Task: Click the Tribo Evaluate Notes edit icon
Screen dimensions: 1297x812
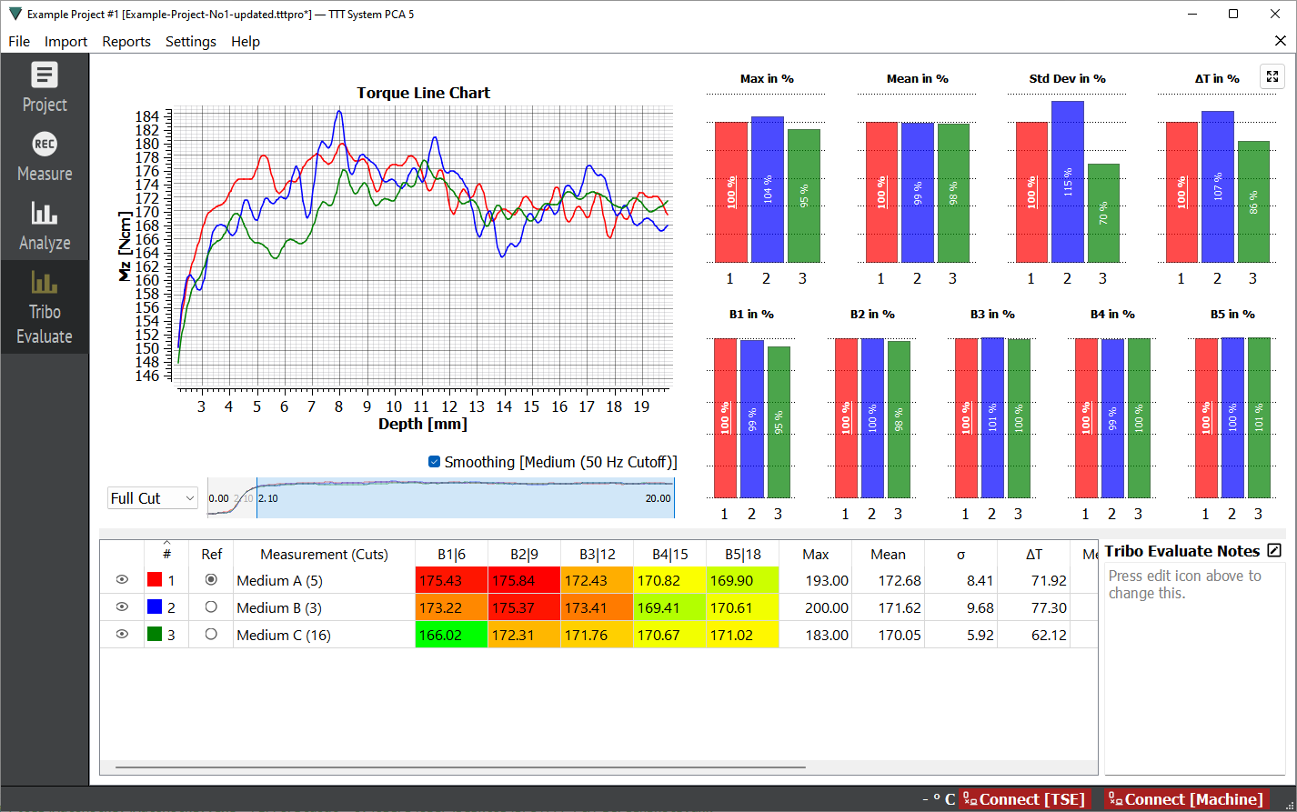Action: pos(1273,551)
